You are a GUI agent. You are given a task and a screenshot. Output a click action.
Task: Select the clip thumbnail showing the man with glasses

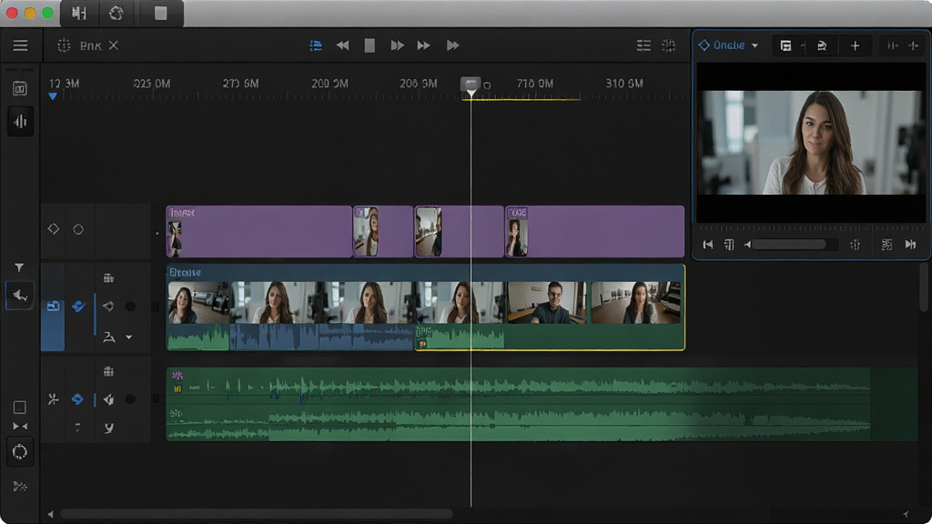pyautogui.click(x=547, y=303)
